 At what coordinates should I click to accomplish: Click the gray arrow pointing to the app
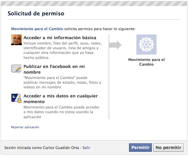[x=115, y=45]
